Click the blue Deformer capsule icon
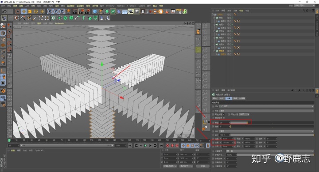Viewport: 319px width, 172px height. tap(119, 11)
